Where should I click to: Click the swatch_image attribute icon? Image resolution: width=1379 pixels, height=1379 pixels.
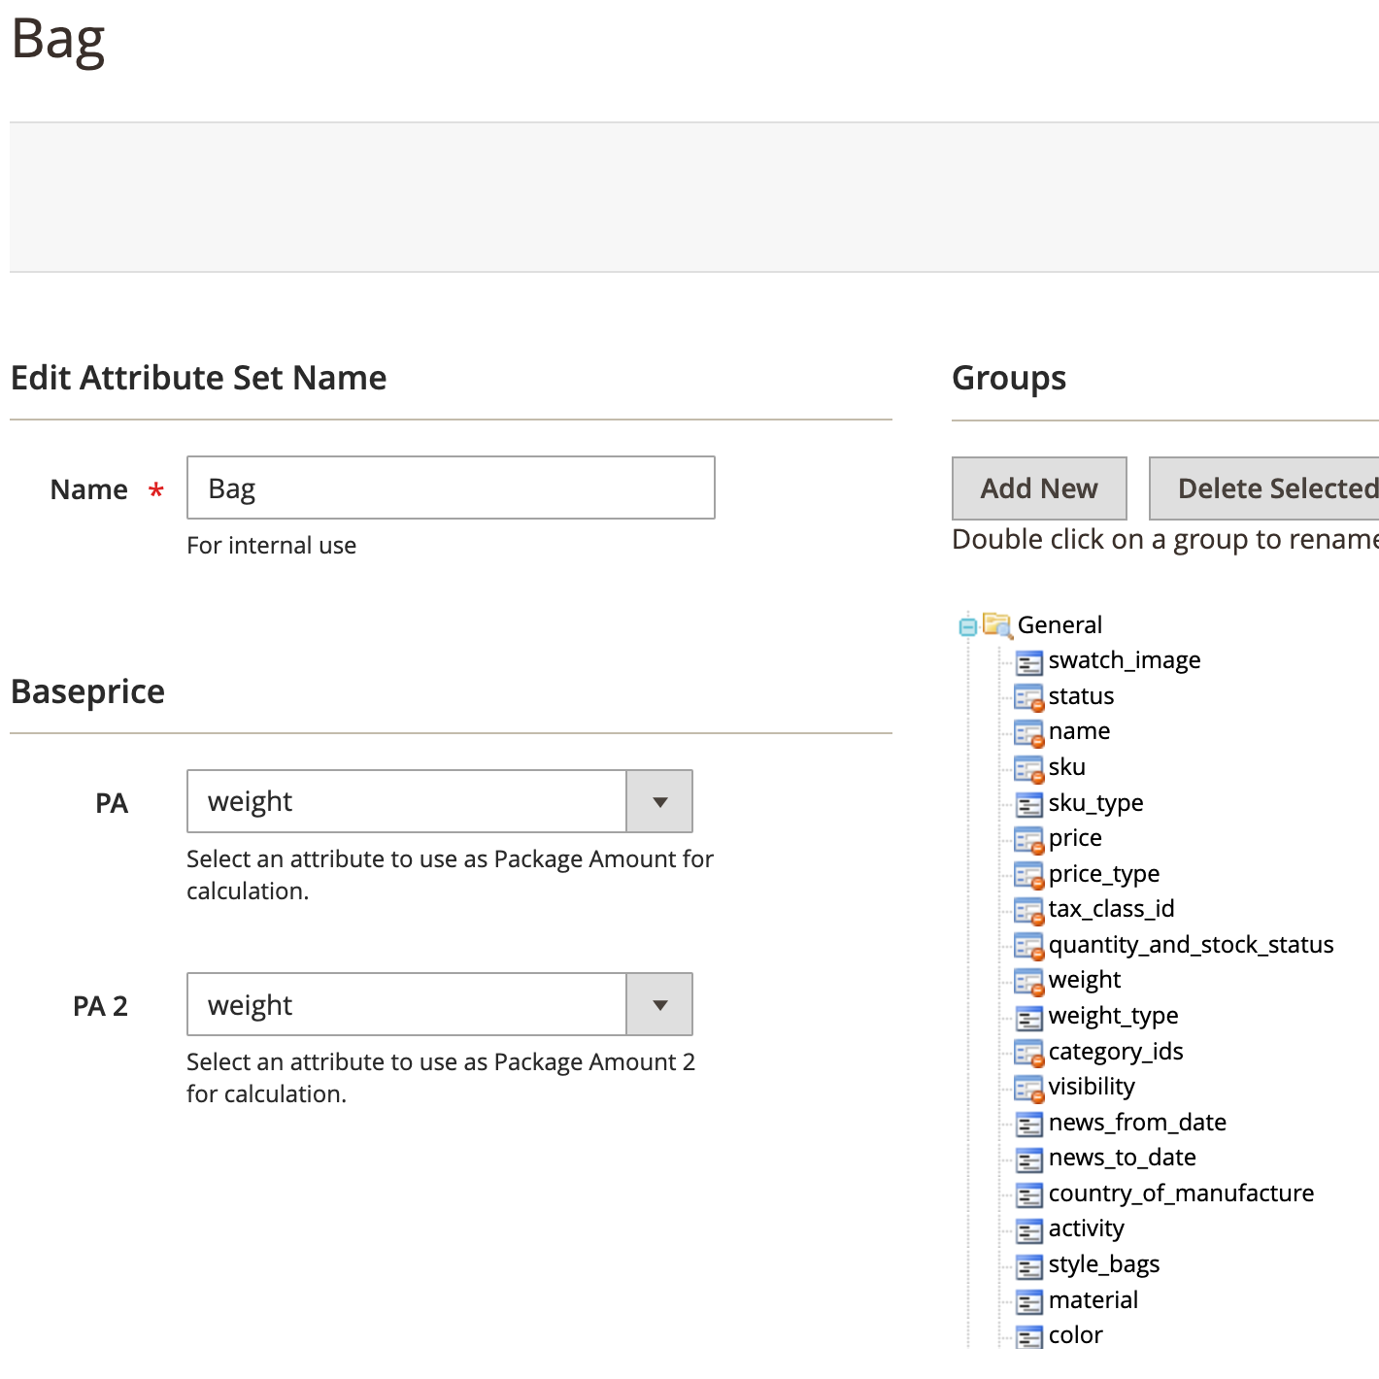[x=1028, y=662]
